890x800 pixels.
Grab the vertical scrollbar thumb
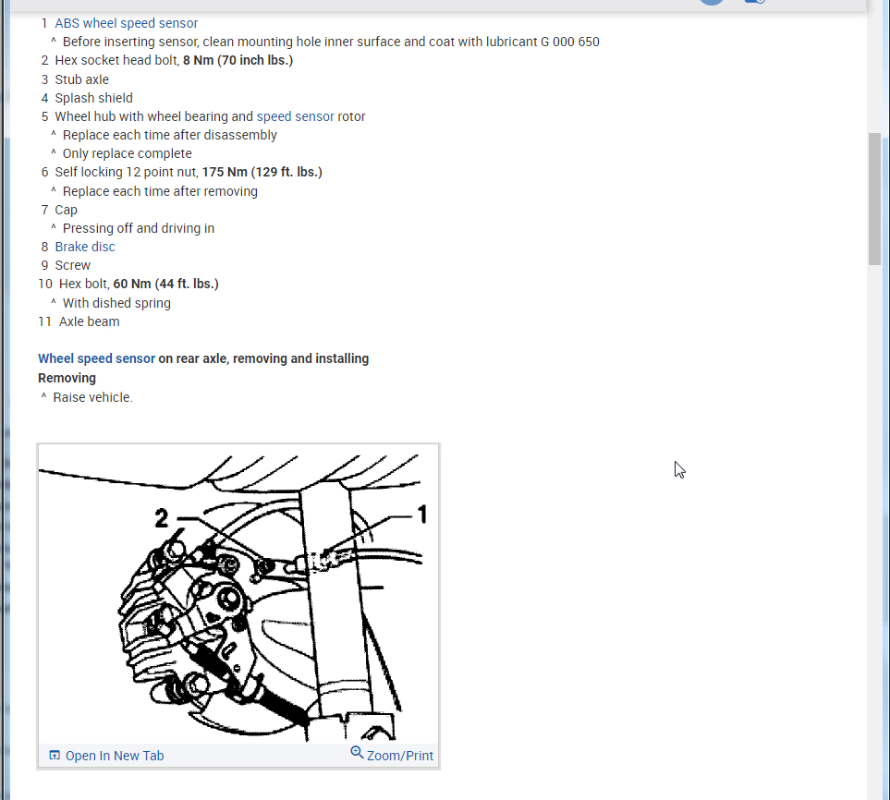pos(874,199)
